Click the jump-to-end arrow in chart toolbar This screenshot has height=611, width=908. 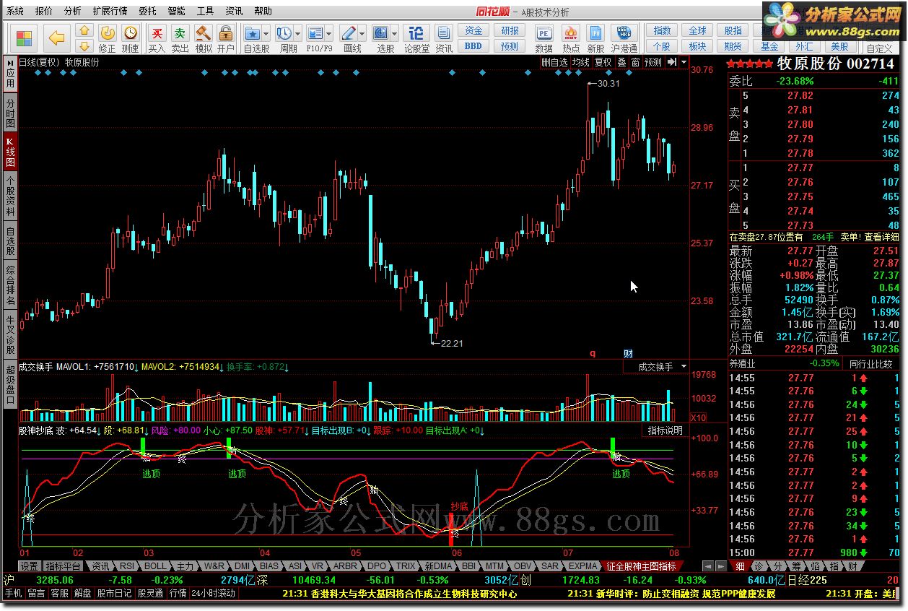[x=672, y=62]
